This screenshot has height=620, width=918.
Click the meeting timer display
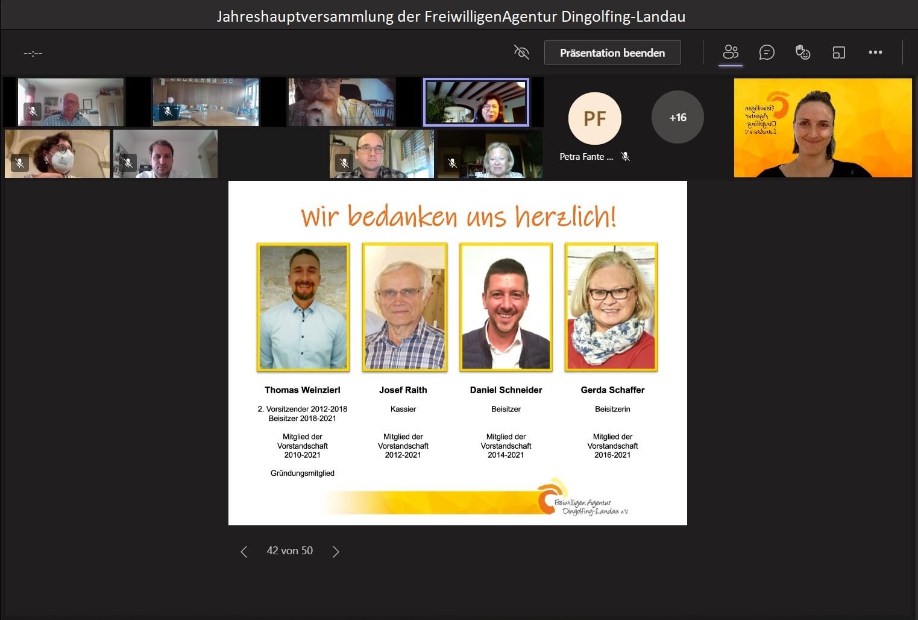[33, 53]
